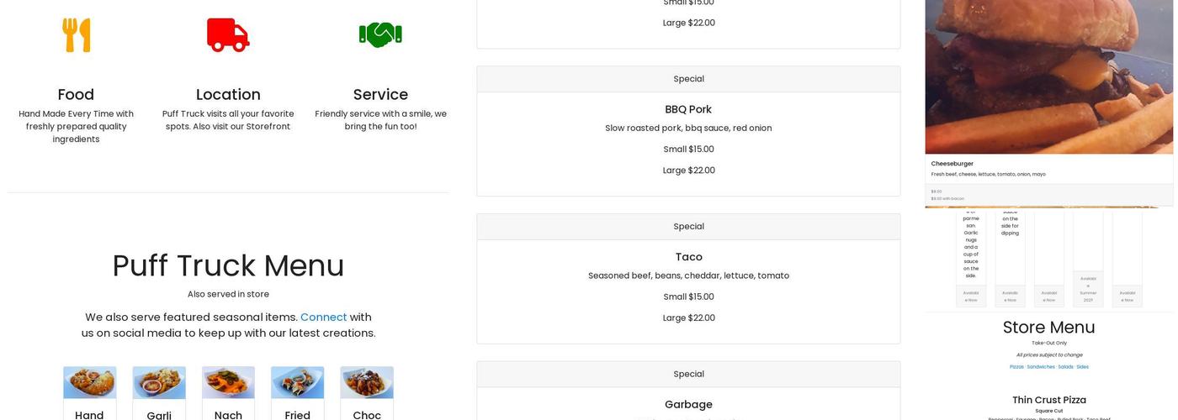Go to the Salads menu link
This screenshot has width=1178, height=420.
(1065, 367)
